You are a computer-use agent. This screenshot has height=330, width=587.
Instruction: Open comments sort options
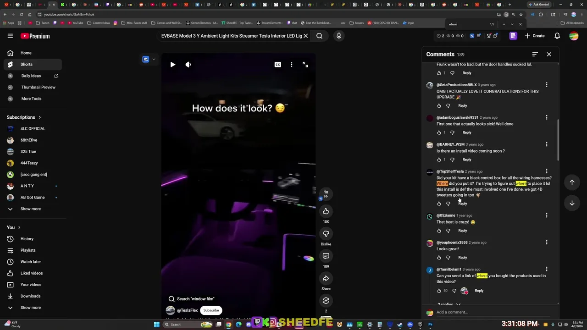tap(535, 54)
